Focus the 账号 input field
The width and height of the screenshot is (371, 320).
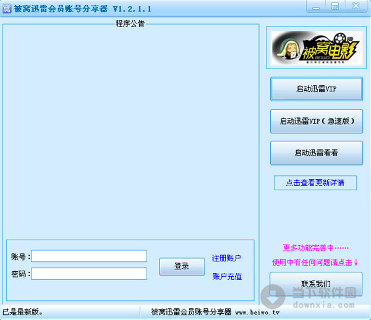click(x=89, y=256)
